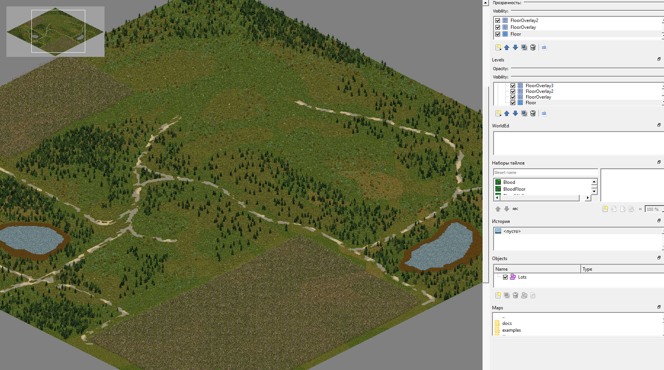Open object properties icon in Objects toolbar

click(533, 295)
